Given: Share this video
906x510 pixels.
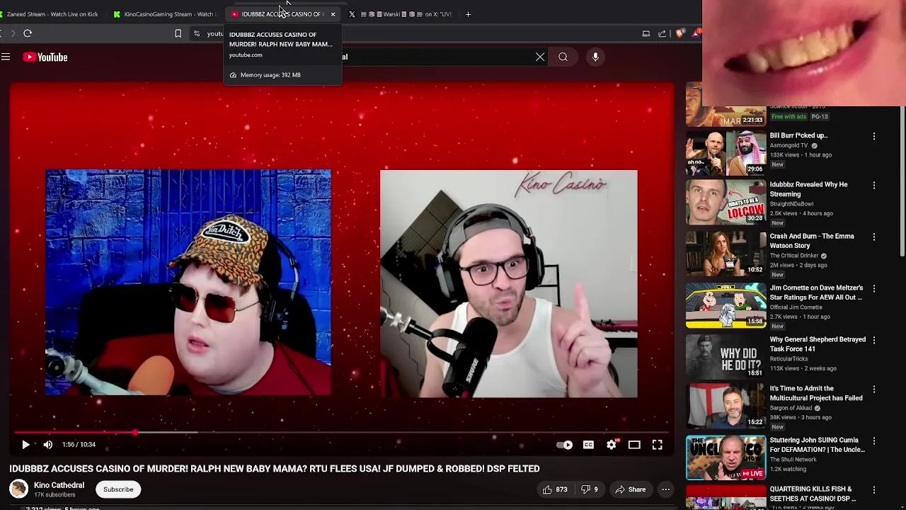Looking at the screenshot, I should (630, 489).
